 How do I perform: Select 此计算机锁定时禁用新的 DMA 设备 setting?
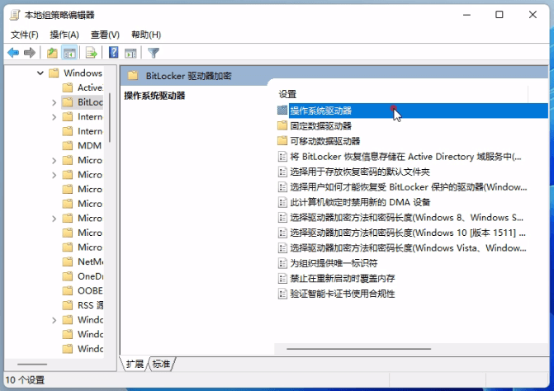coord(360,202)
